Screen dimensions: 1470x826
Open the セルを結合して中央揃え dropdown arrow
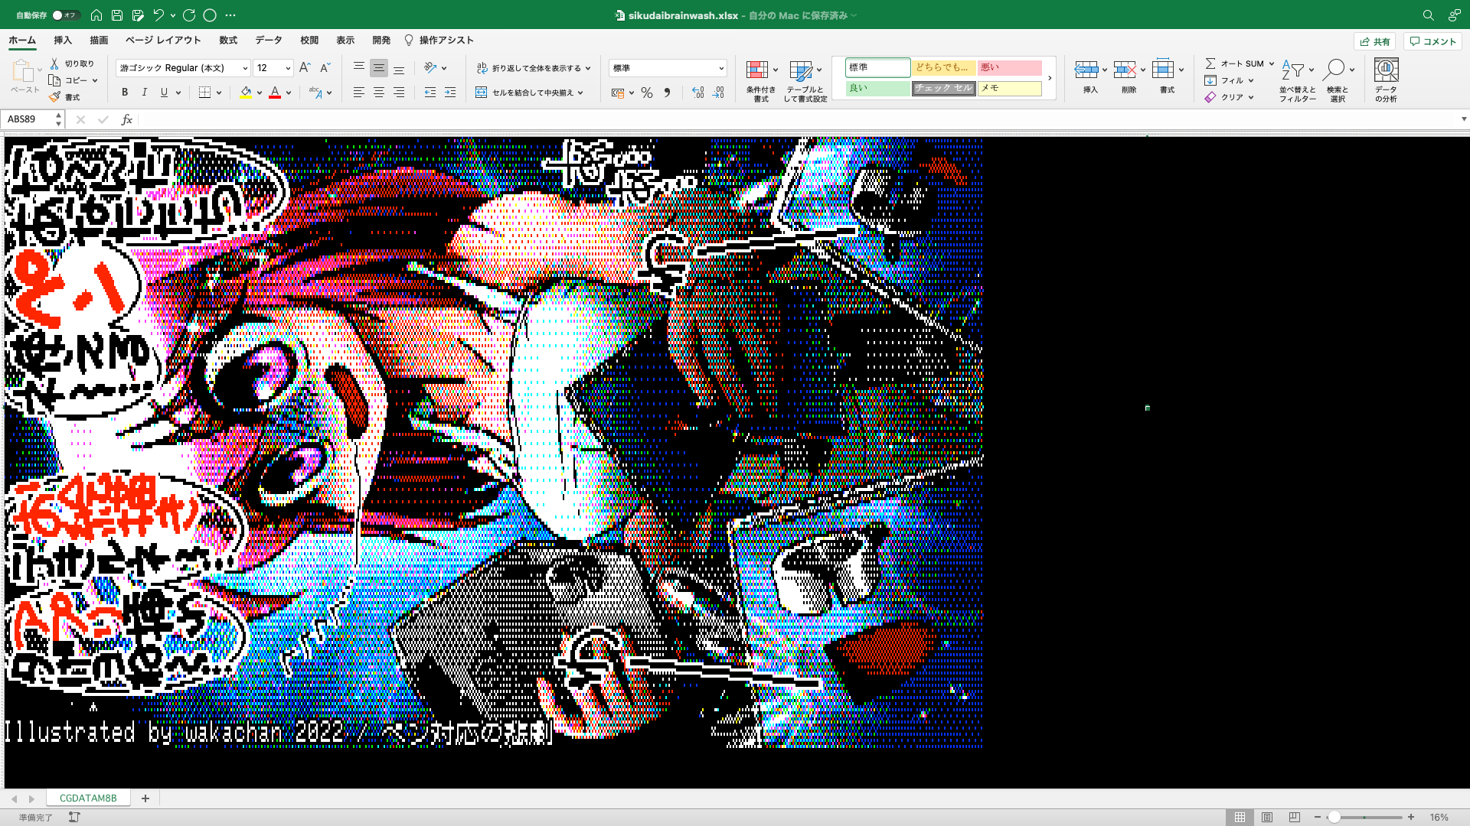click(x=580, y=93)
